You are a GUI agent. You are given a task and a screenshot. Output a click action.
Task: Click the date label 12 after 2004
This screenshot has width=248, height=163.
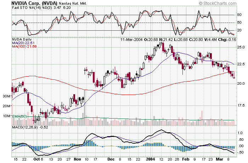tap(161, 159)
